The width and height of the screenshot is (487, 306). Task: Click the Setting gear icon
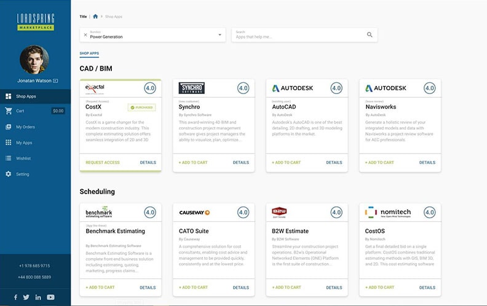(9, 174)
